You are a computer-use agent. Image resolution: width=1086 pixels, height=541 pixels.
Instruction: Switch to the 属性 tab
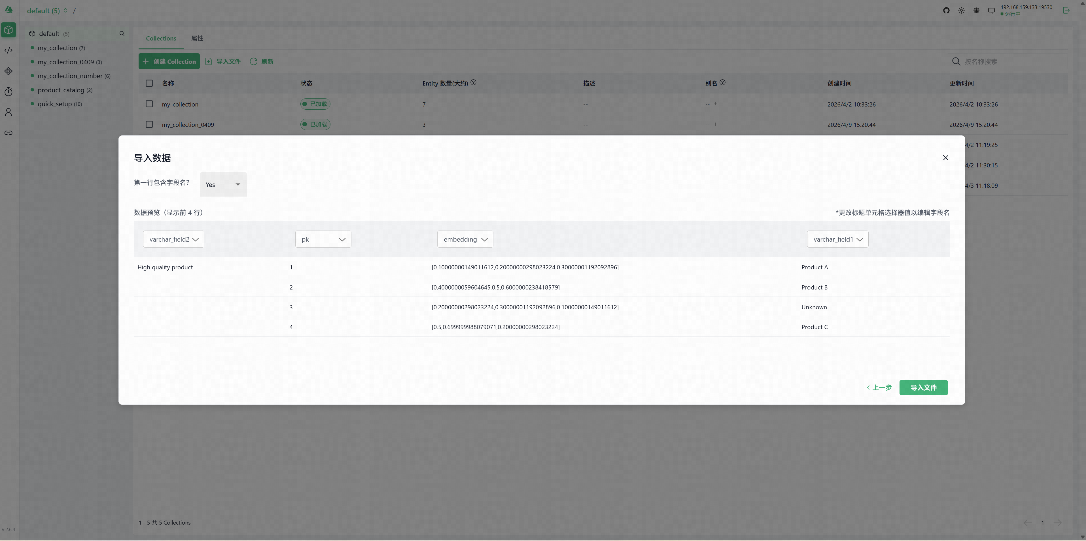pos(197,38)
